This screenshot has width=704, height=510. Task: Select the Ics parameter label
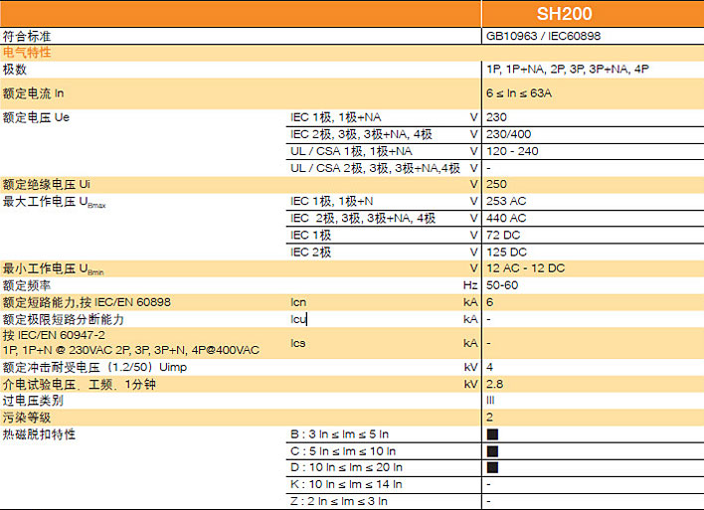click(x=298, y=343)
